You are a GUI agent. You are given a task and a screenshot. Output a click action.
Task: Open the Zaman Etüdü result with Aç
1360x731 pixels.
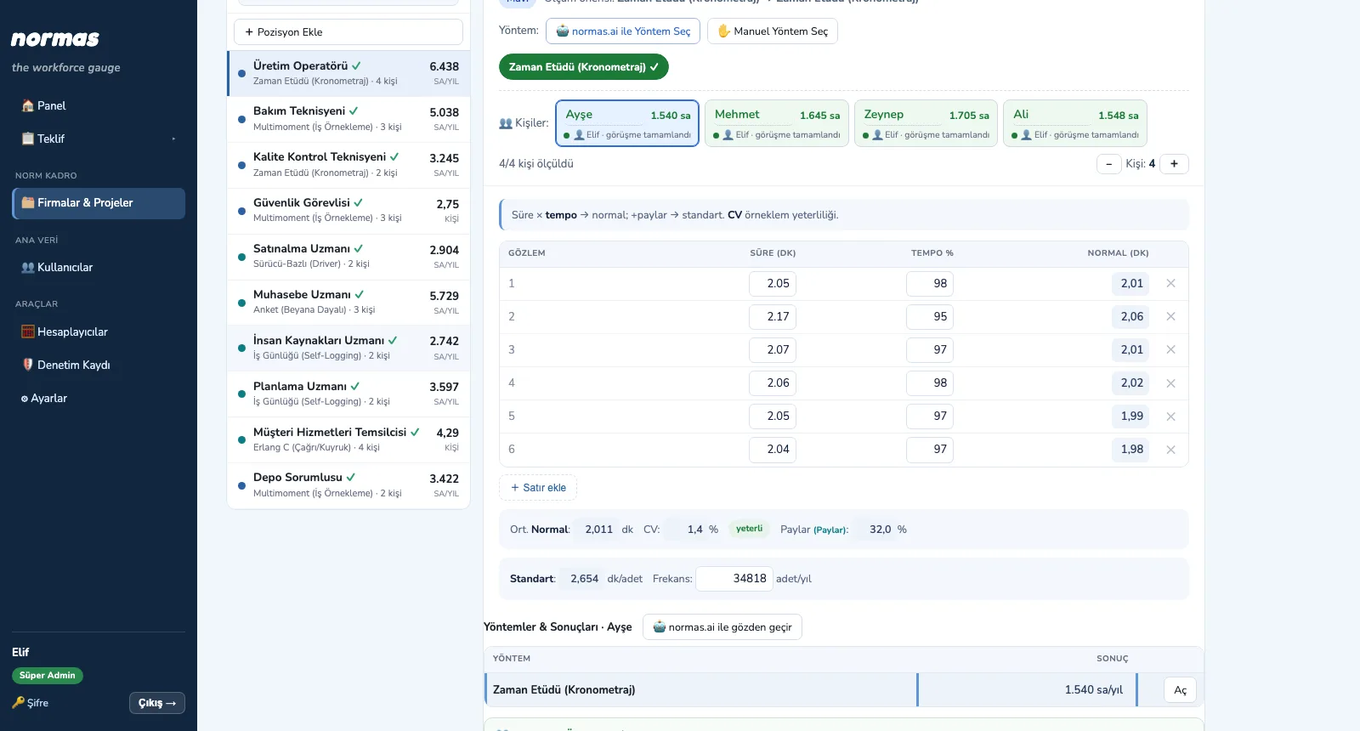[1180, 690]
